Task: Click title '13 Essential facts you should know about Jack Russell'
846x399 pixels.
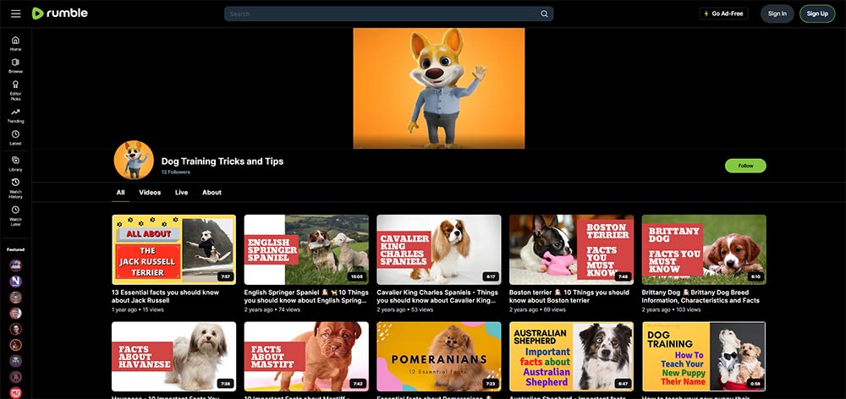Action: click(x=166, y=297)
